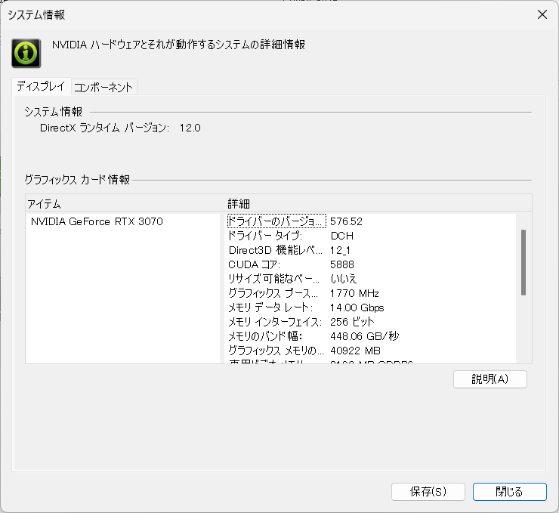Click the メモリ データ レート row label
Screen dimensions: 559x513
pos(270,307)
